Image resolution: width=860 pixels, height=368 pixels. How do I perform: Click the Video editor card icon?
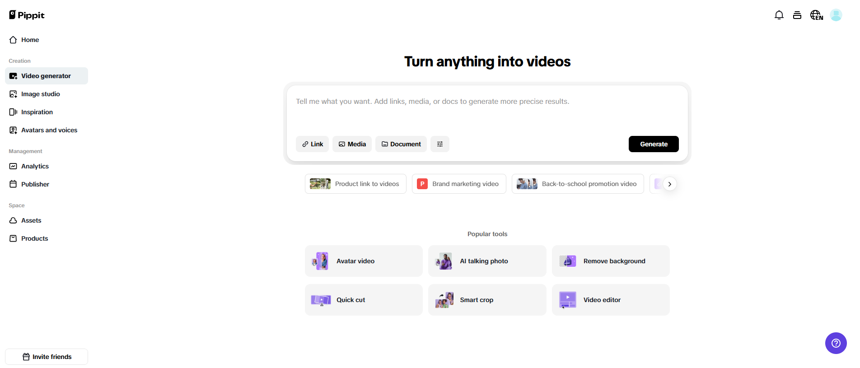[x=567, y=300]
